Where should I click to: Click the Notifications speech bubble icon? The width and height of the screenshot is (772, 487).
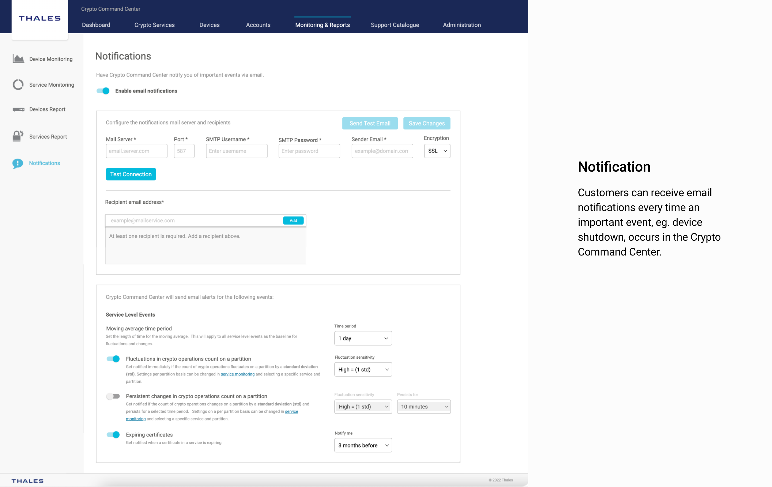[x=17, y=164]
